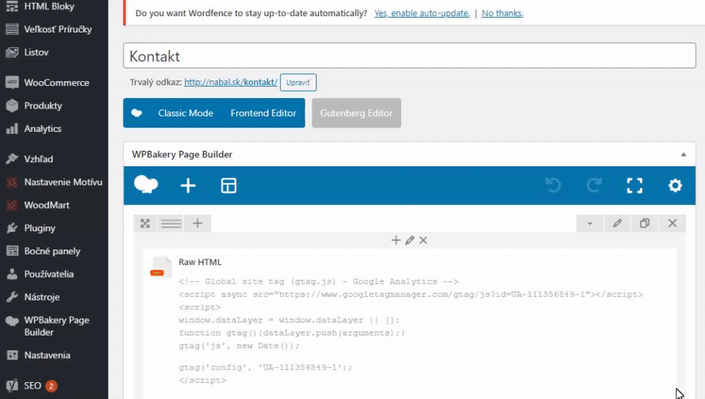Click the Pluginy plug icon

tap(12, 228)
